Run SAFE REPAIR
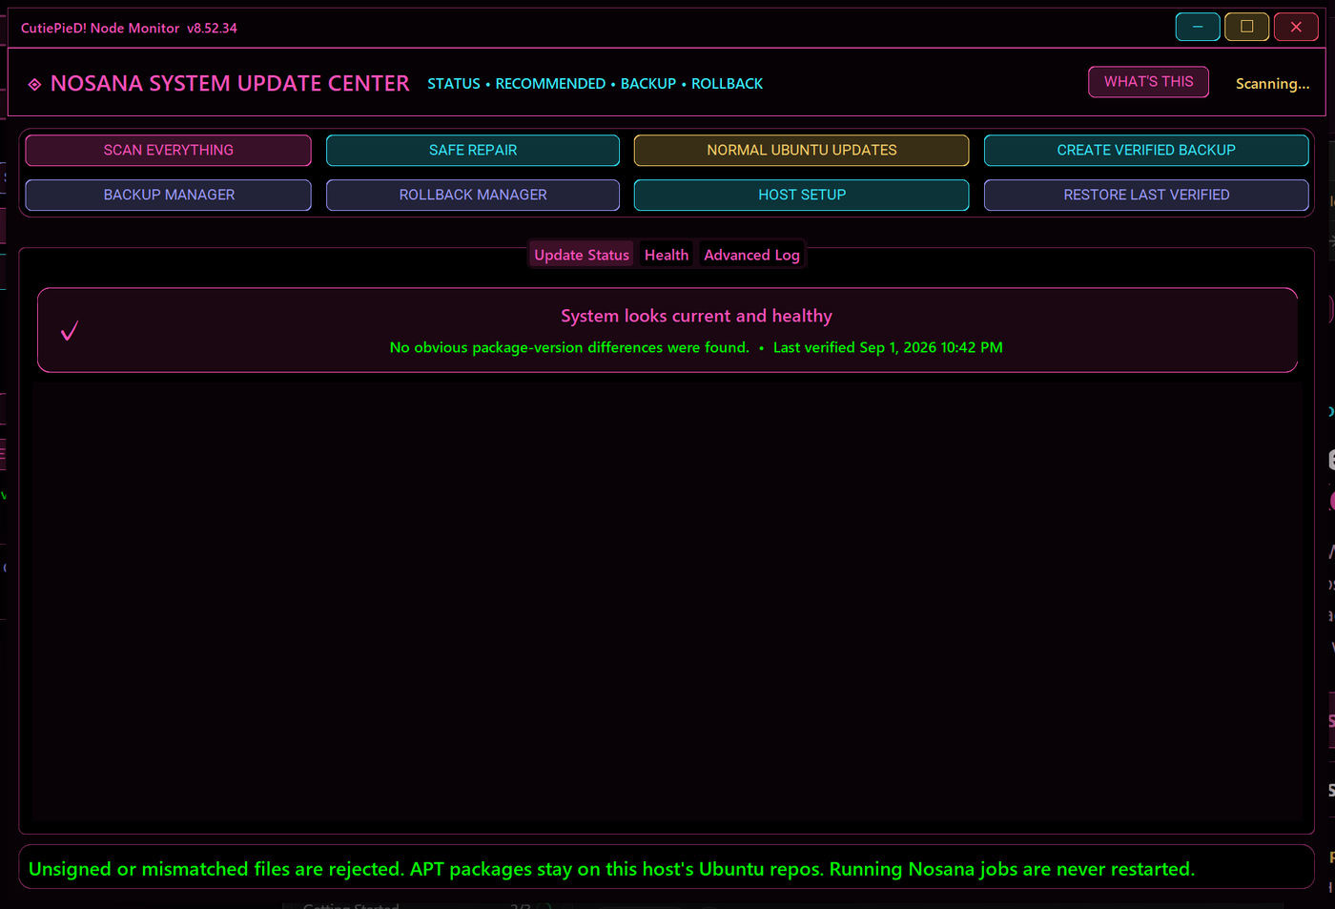1335x909 pixels. [473, 150]
